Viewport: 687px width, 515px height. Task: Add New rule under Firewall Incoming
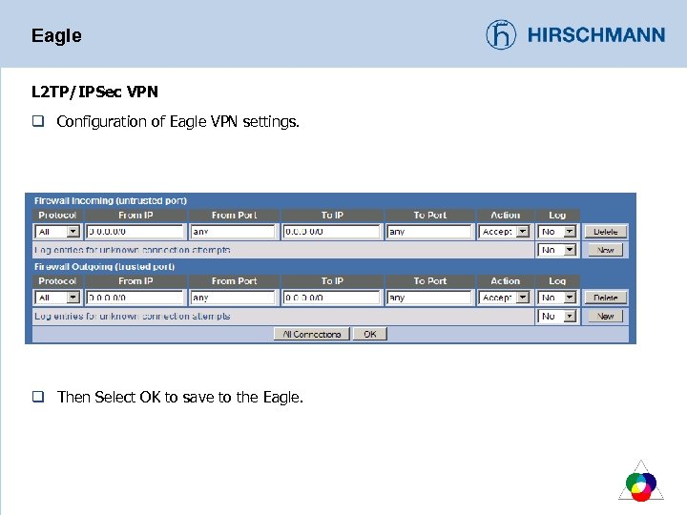pos(606,250)
